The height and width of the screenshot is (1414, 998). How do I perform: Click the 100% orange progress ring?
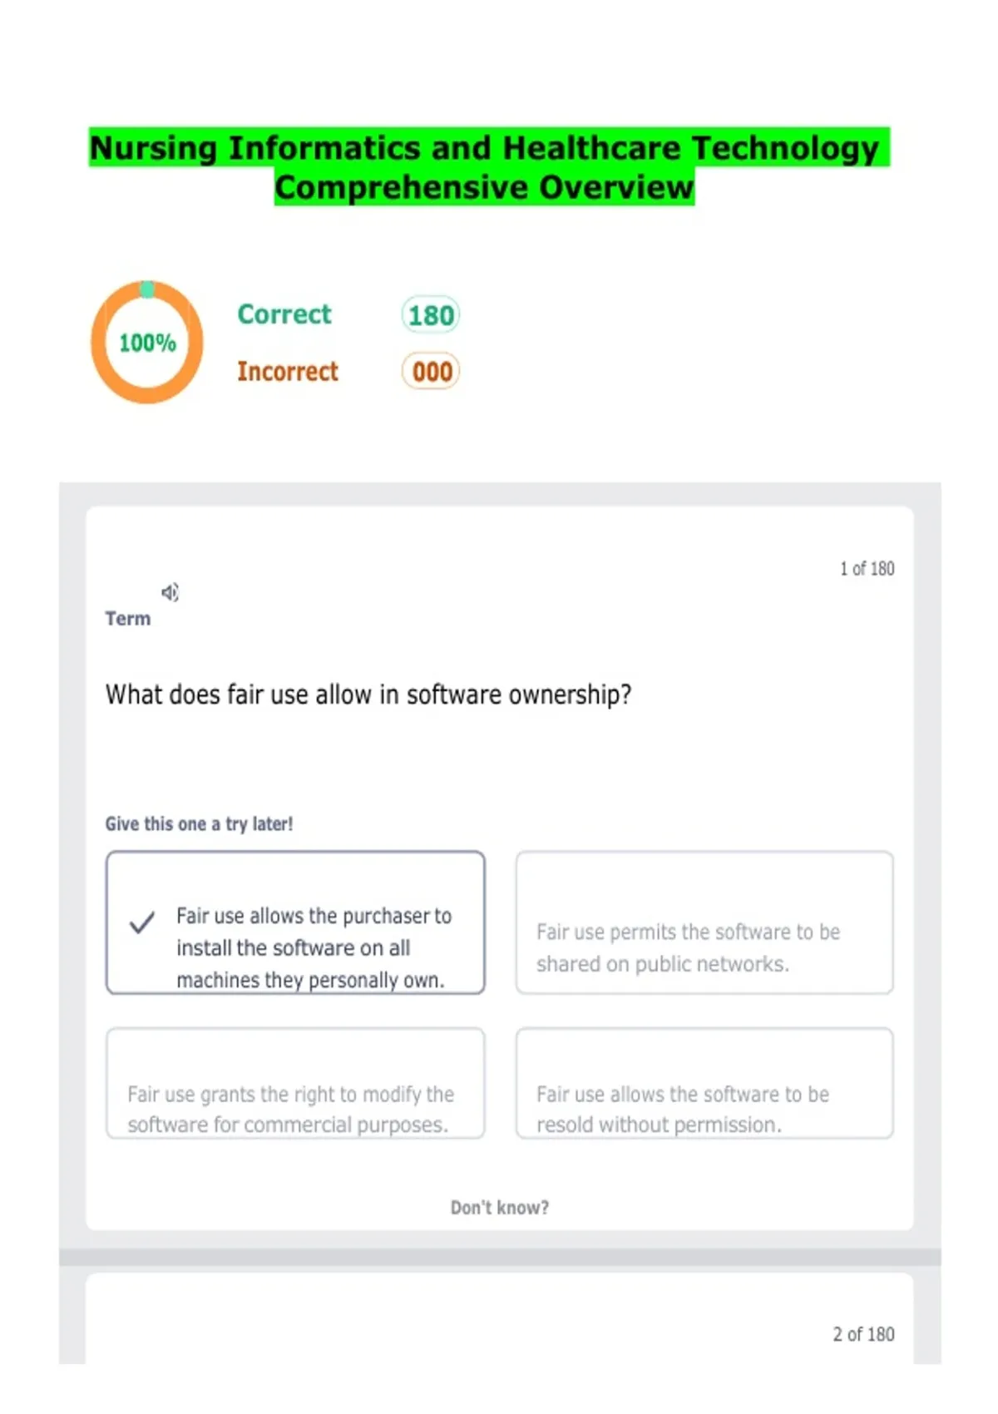(x=147, y=342)
